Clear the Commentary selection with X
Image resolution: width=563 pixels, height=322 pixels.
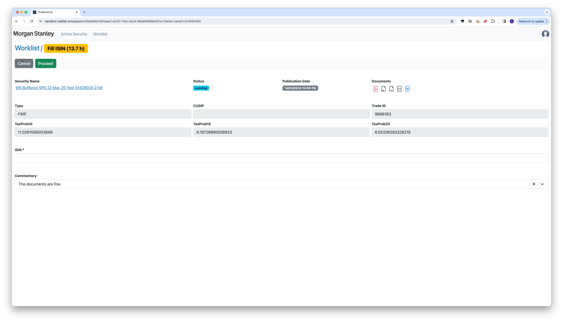534,184
